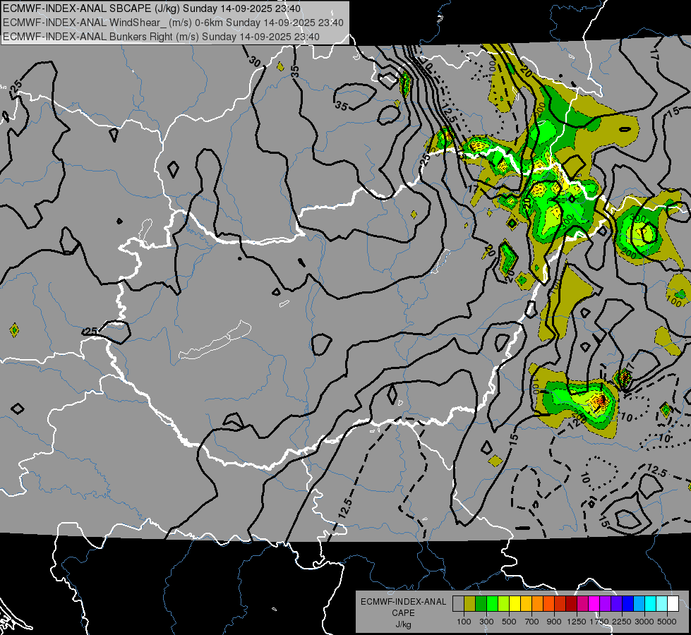Click the 100 value on the legend scale
Screen dimensions: 691x635
464,622
